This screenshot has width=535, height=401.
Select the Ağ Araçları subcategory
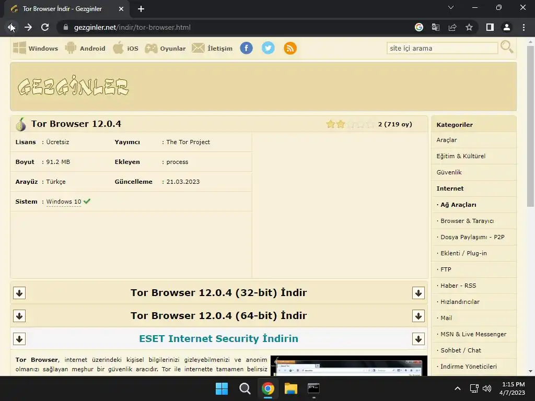(458, 205)
